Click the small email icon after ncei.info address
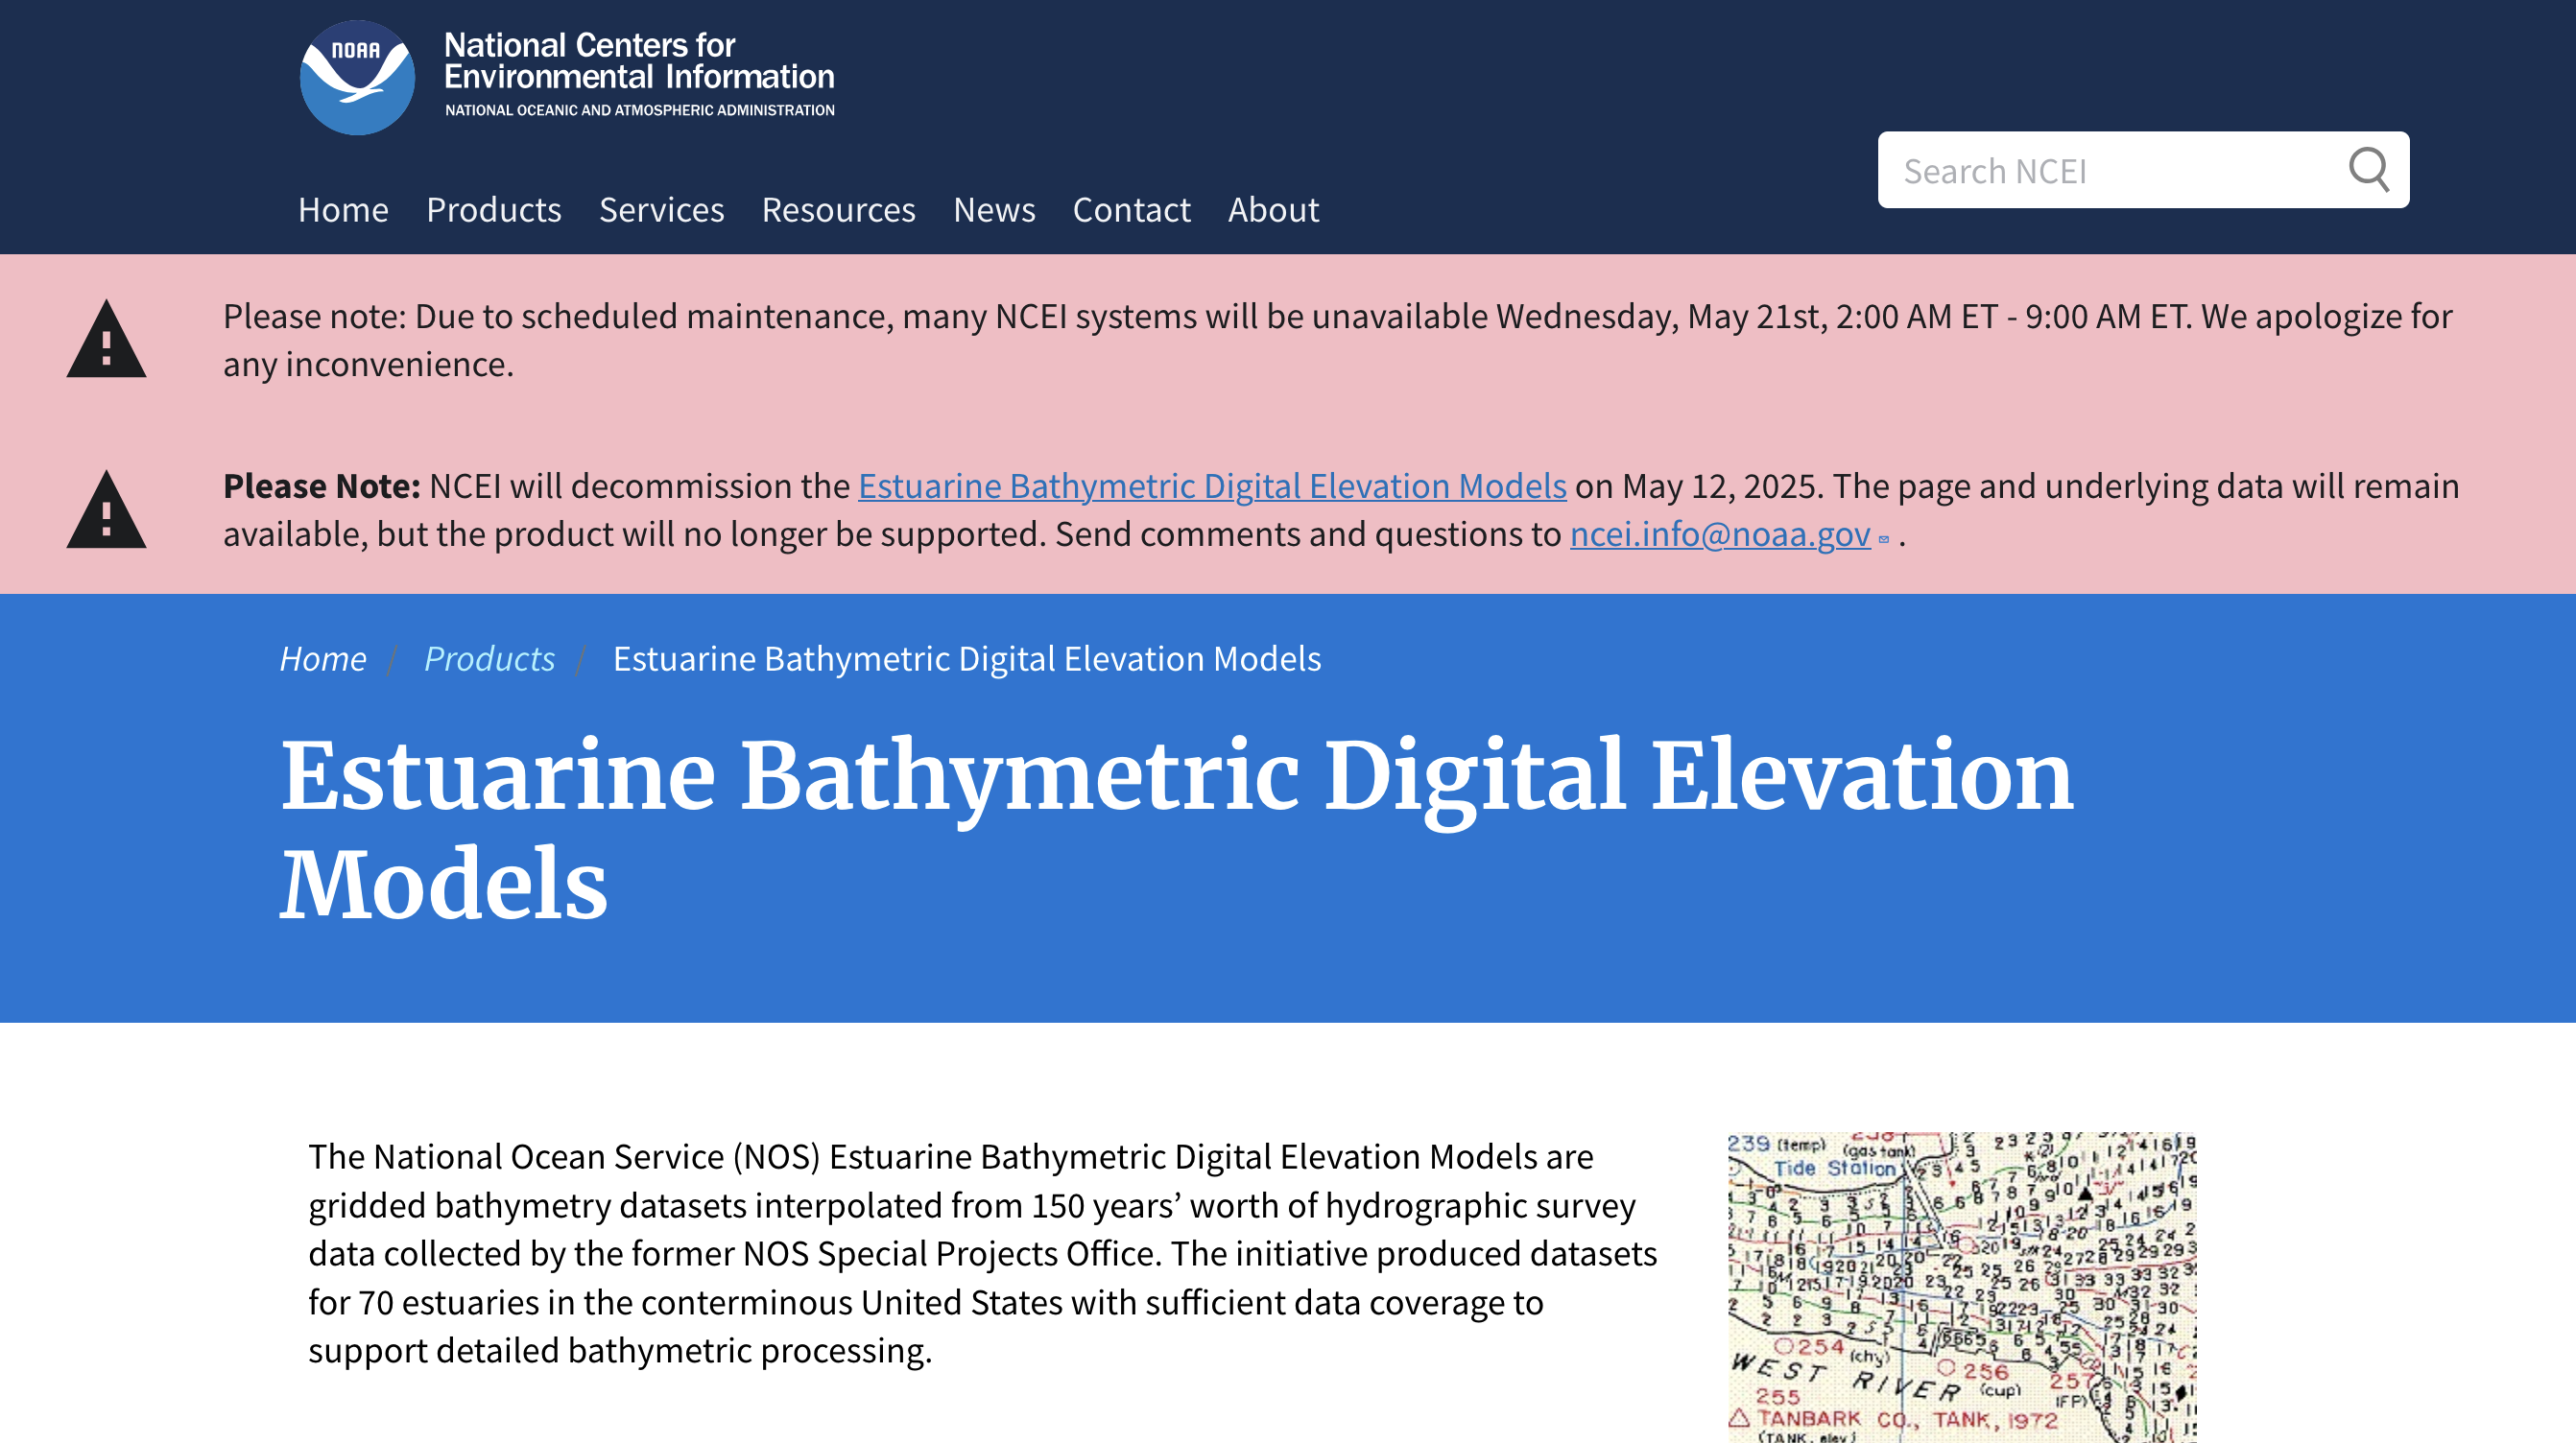The image size is (2576, 1443). tap(1884, 539)
